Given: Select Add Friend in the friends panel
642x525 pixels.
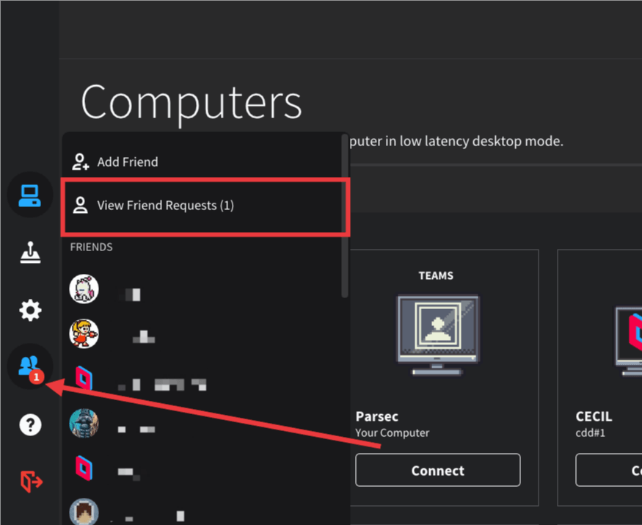Looking at the screenshot, I should coord(127,162).
